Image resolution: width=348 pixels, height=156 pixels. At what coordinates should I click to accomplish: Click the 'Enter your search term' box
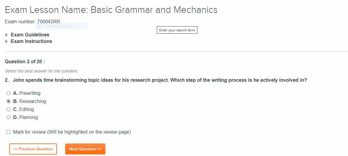pos(177,30)
